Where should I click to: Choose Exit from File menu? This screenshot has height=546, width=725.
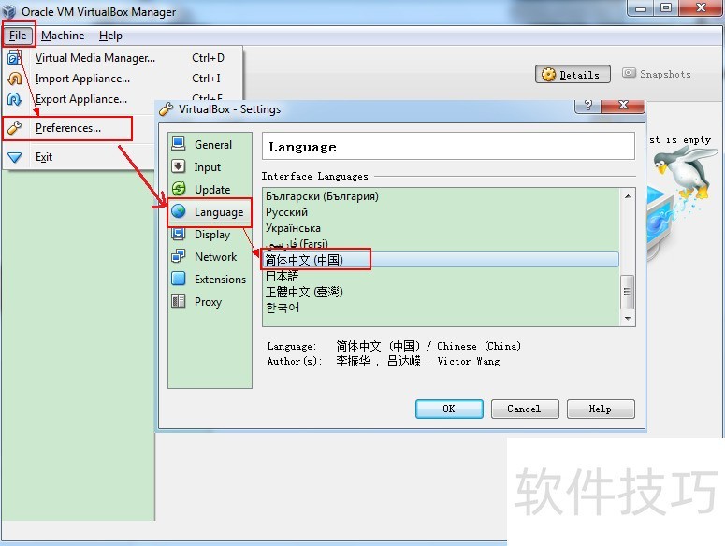click(x=44, y=157)
